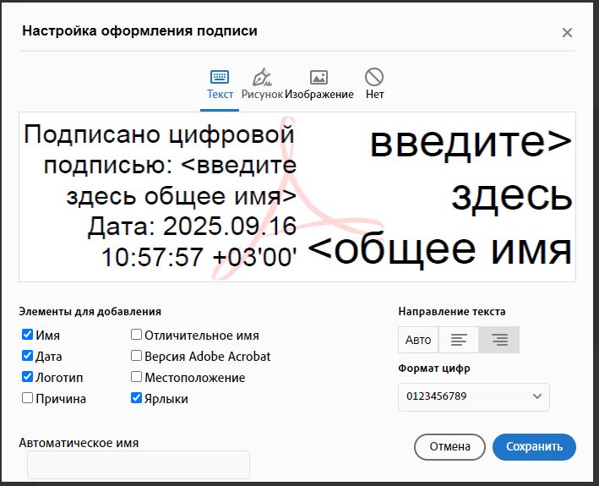Open the Формат цифр dropdown
Image resolution: width=599 pixels, height=486 pixels.
(473, 396)
